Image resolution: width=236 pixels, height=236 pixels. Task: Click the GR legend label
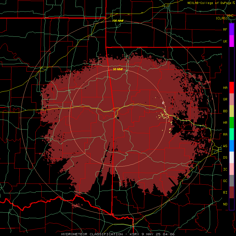(225, 99)
